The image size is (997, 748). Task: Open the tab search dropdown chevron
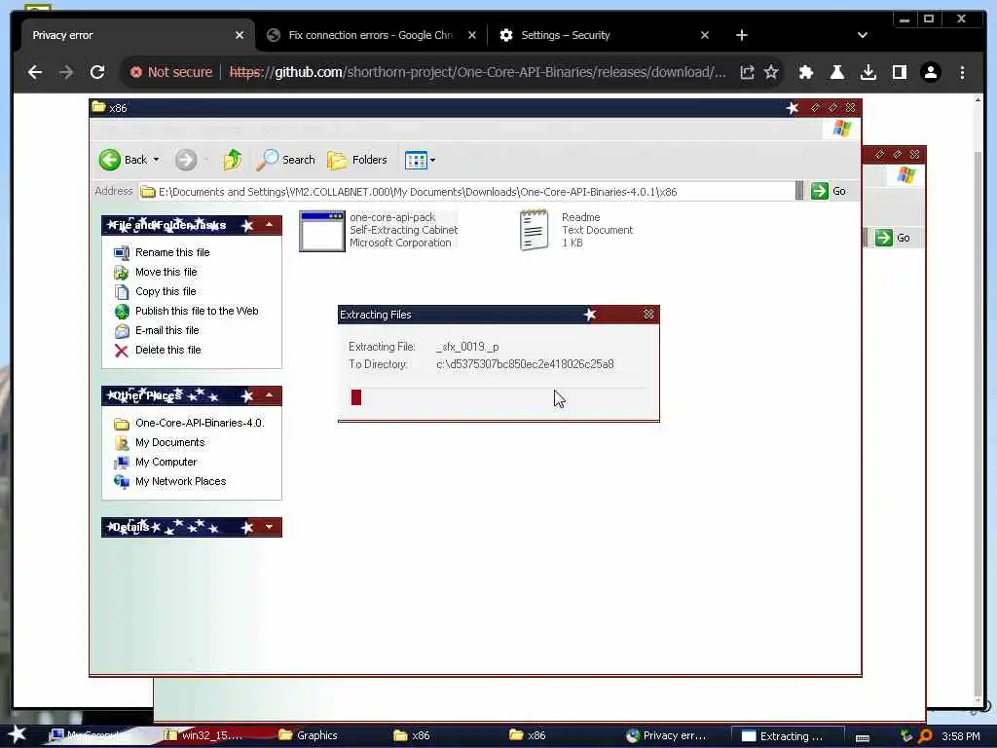(863, 36)
